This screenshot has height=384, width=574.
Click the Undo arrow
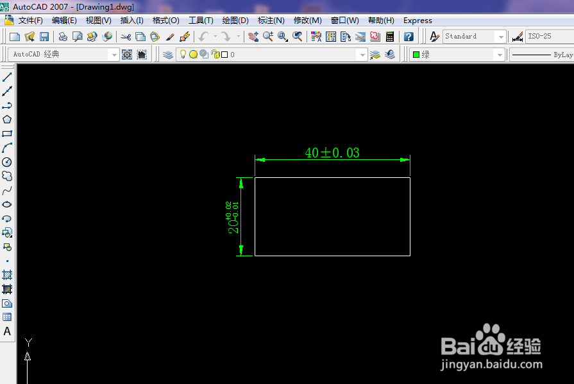(x=204, y=36)
